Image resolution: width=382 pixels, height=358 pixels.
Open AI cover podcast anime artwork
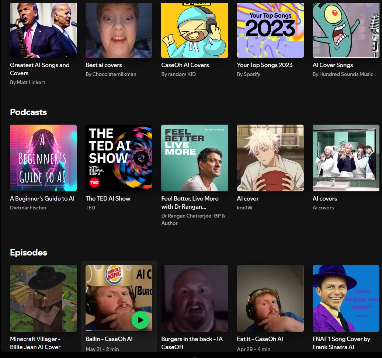(270, 158)
